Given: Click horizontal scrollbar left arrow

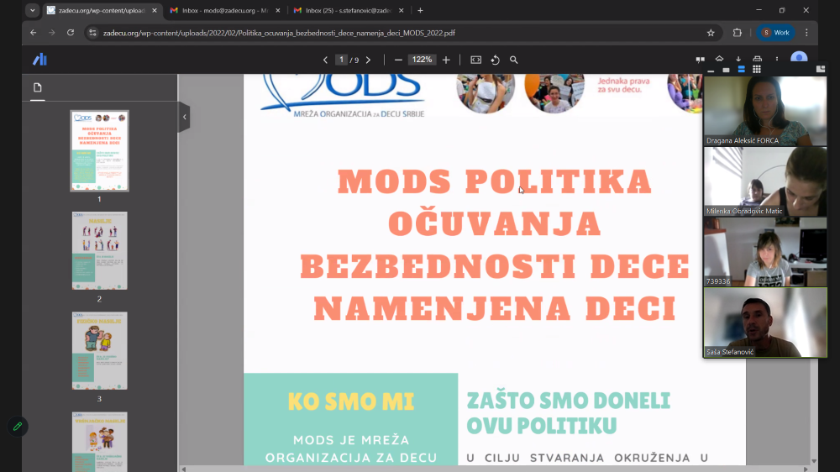Looking at the screenshot, I should (184, 469).
